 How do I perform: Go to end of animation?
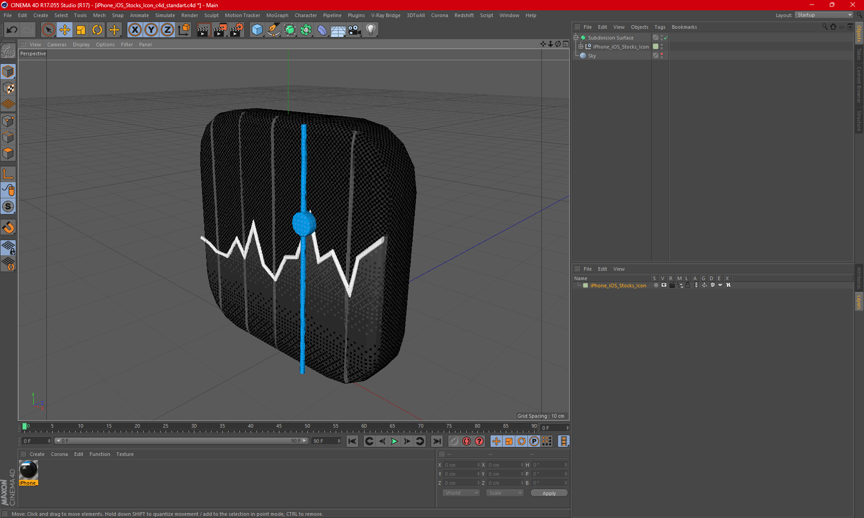pos(436,441)
